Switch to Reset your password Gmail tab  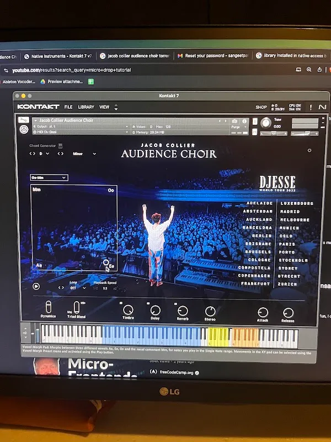tap(213, 56)
